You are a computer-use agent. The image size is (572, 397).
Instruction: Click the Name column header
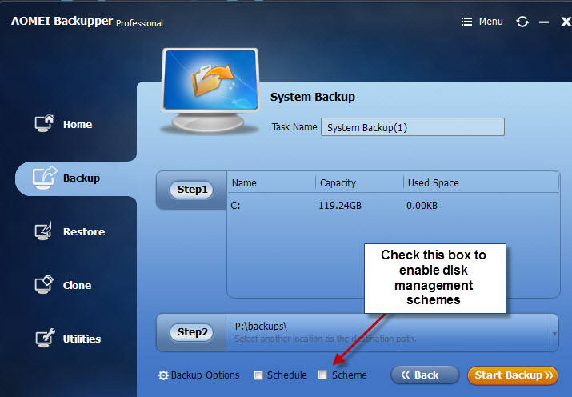[x=244, y=182]
